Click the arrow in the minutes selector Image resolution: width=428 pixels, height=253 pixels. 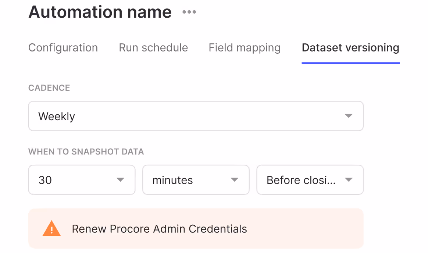pyautogui.click(x=234, y=180)
